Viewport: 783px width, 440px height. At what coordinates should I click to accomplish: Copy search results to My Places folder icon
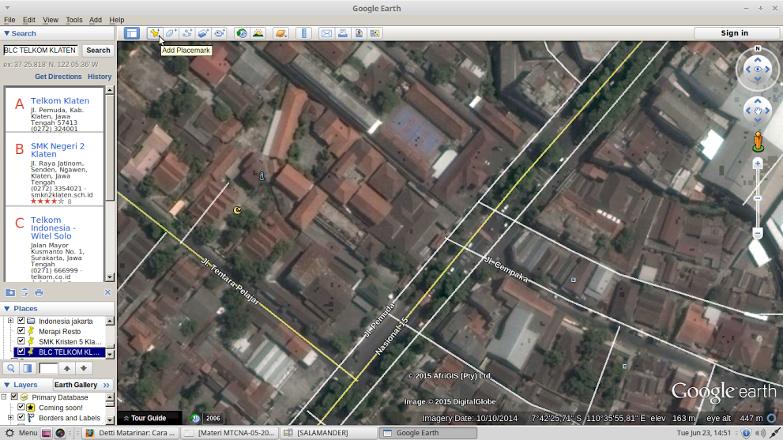click(x=10, y=292)
